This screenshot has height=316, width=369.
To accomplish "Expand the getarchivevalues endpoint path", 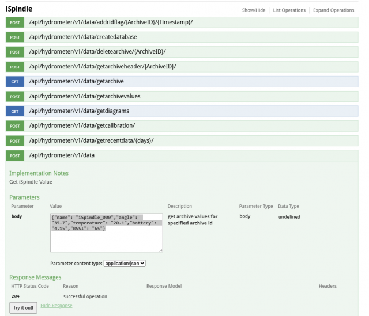I will (84, 96).
